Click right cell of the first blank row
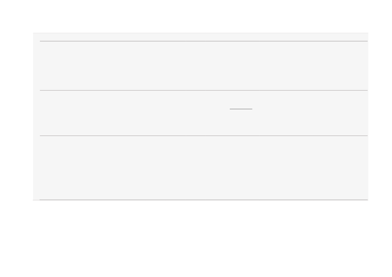 coord(314,66)
